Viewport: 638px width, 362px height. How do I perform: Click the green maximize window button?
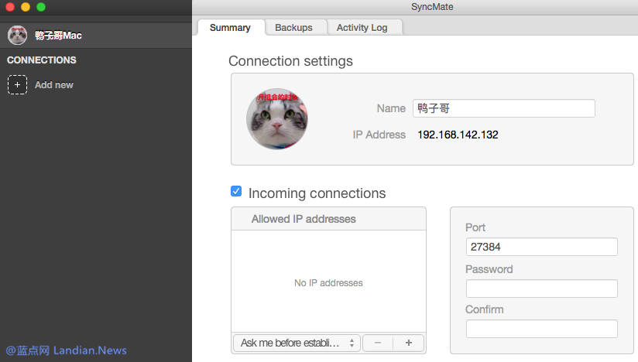click(41, 7)
